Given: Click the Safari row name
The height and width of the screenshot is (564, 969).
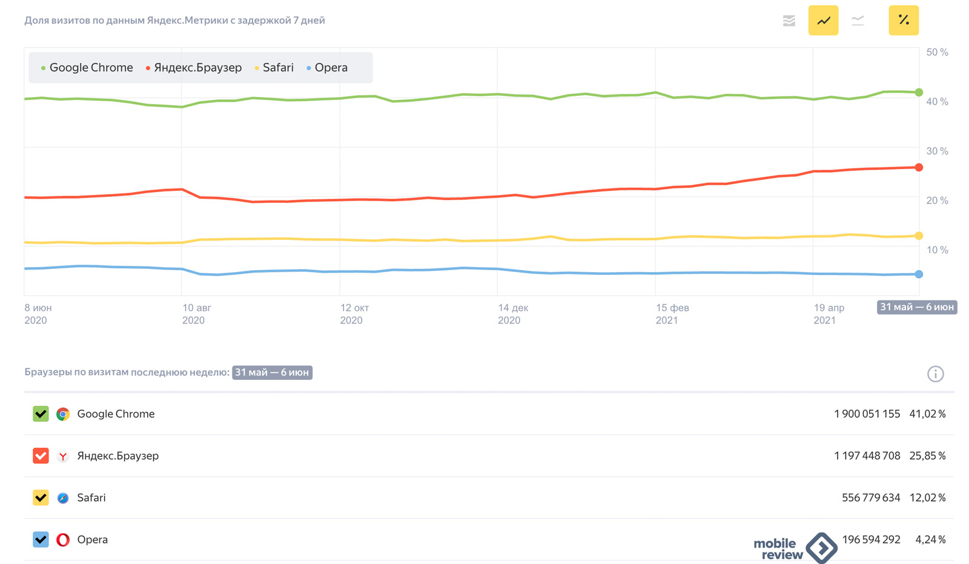Looking at the screenshot, I should coord(91,497).
